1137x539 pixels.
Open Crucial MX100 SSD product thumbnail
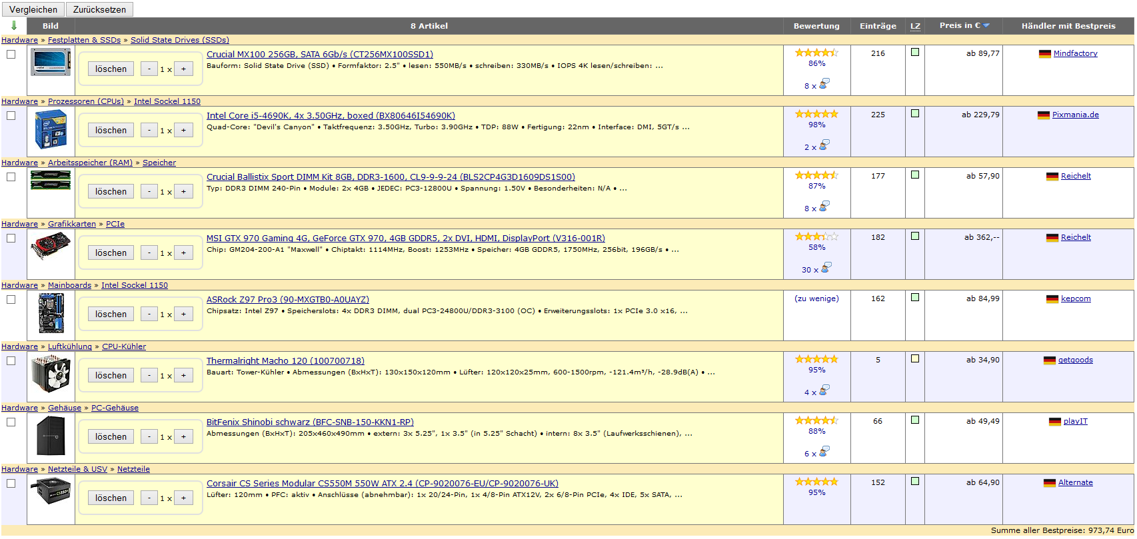[51, 62]
